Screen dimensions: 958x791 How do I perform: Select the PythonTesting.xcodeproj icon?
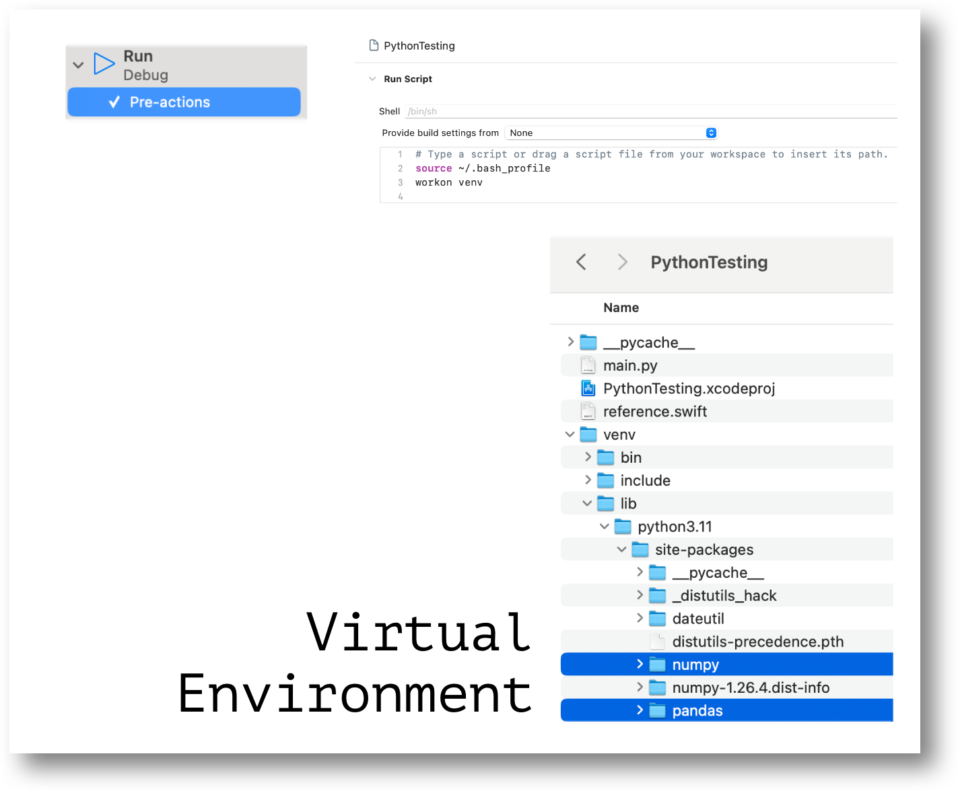(588, 388)
